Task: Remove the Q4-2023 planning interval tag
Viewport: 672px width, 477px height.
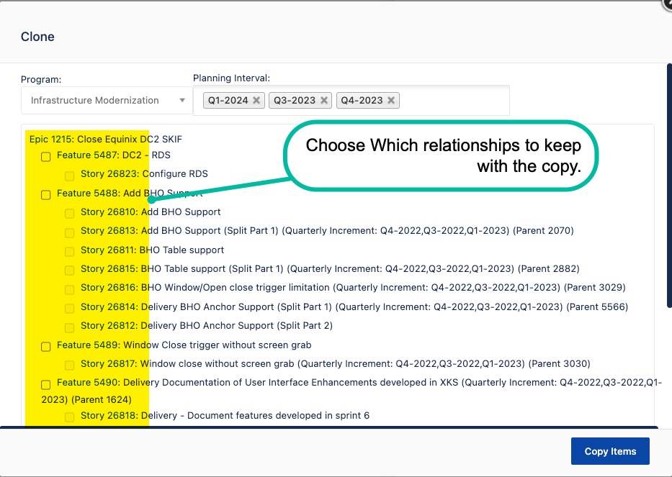Action: pos(391,100)
